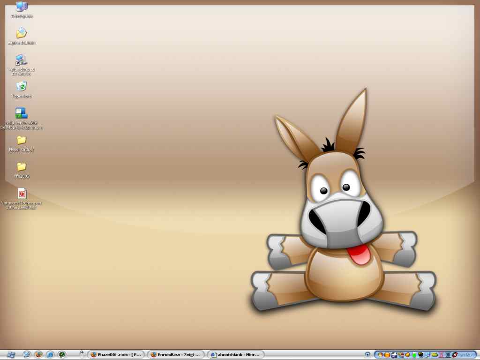Expand the Quick Launch overflow chevron
This screenshot has width=480, height=360.
(x=82, y=353)
